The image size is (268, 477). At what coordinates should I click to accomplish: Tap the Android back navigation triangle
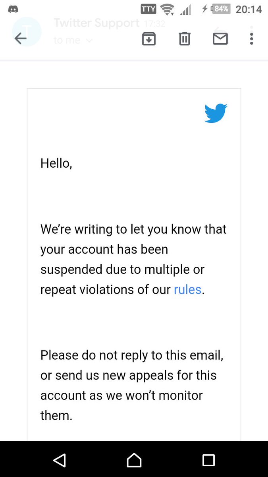point(59,460)
